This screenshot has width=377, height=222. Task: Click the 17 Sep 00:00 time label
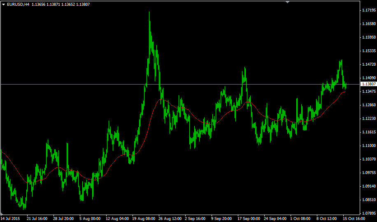click(249, 219)
